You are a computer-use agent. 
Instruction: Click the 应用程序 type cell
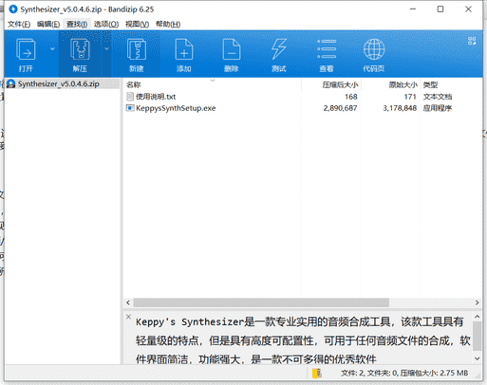[x=438, y=108]
